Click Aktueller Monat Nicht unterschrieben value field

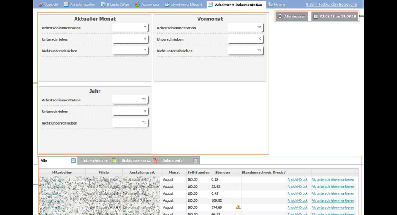[x=130, y=51]
